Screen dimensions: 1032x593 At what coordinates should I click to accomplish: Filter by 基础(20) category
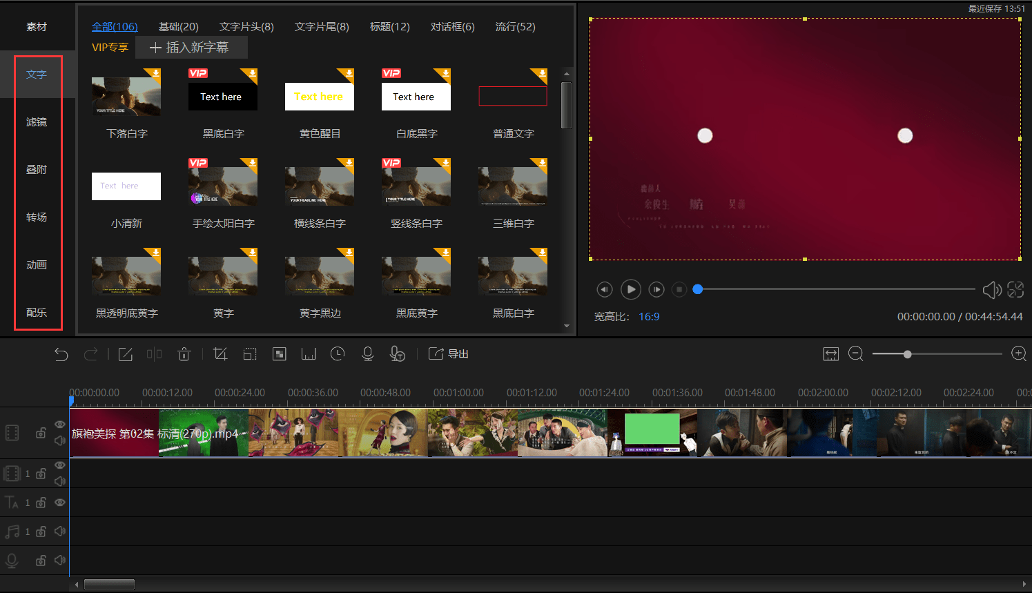tap(179, 26)
